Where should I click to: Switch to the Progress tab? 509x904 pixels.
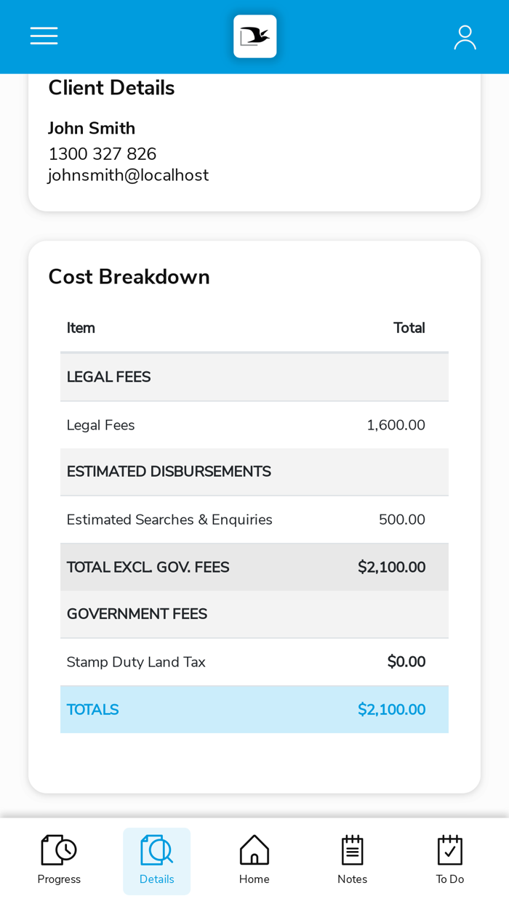point(58,861)
